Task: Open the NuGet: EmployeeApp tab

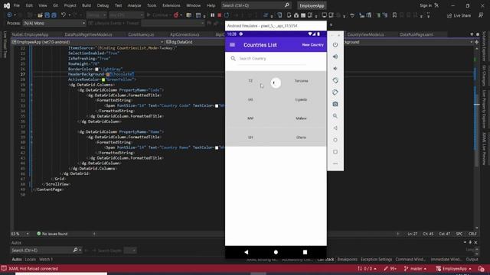Action: tap(31, 34)
